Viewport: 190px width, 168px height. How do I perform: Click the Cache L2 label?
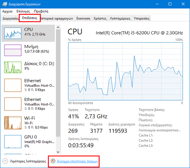coord(146,140)
